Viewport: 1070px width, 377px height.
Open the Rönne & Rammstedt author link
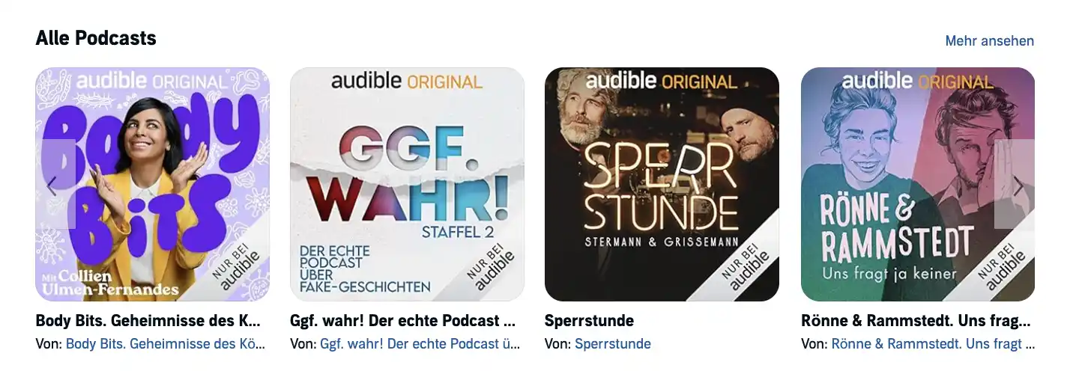(x=934, y=344)
